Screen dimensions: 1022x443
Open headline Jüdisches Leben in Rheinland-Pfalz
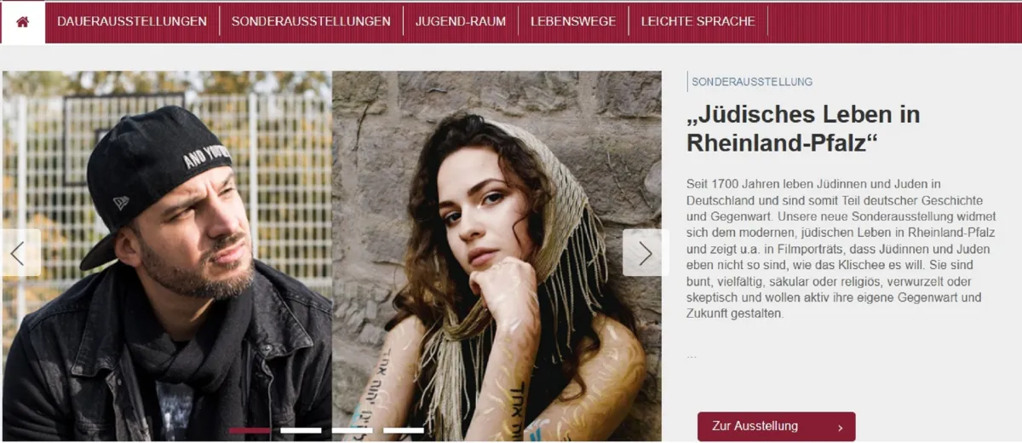[803, 129]
